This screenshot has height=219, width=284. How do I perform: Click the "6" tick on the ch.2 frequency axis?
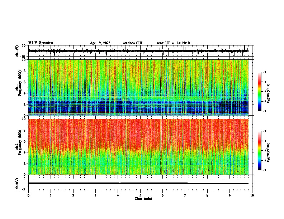pyautogui.click(x=25, y=141)
